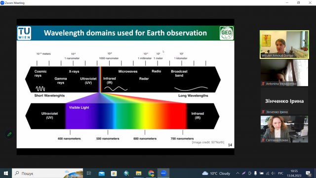
Task: Open the Wi-Fi network status icon
Action: tap(268, 173)
